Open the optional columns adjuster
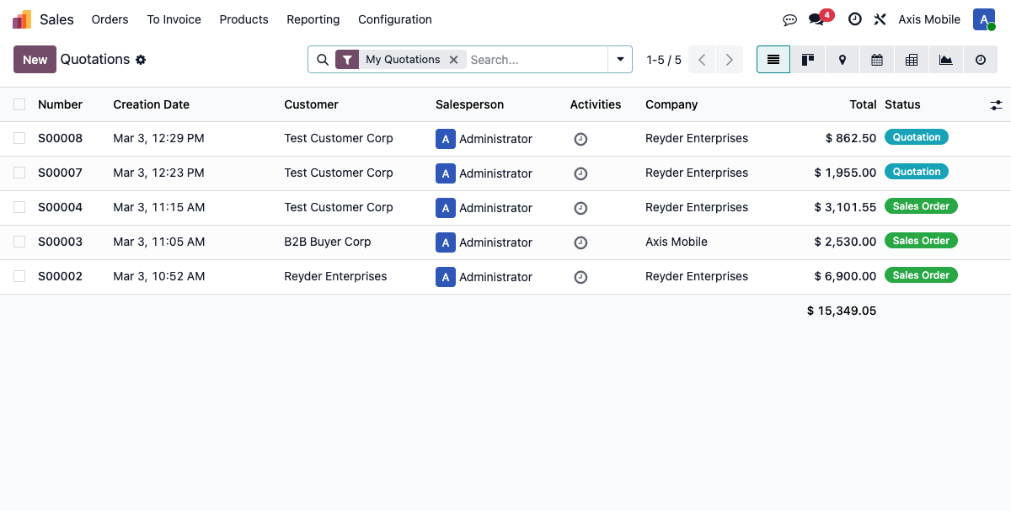Image resolution: width=1011 pixels, height=511 pixels. (996, 105)
